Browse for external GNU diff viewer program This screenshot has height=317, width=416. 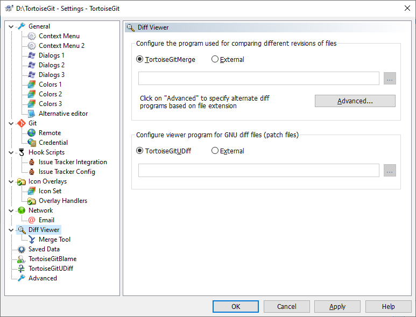[x=390, y=170]
